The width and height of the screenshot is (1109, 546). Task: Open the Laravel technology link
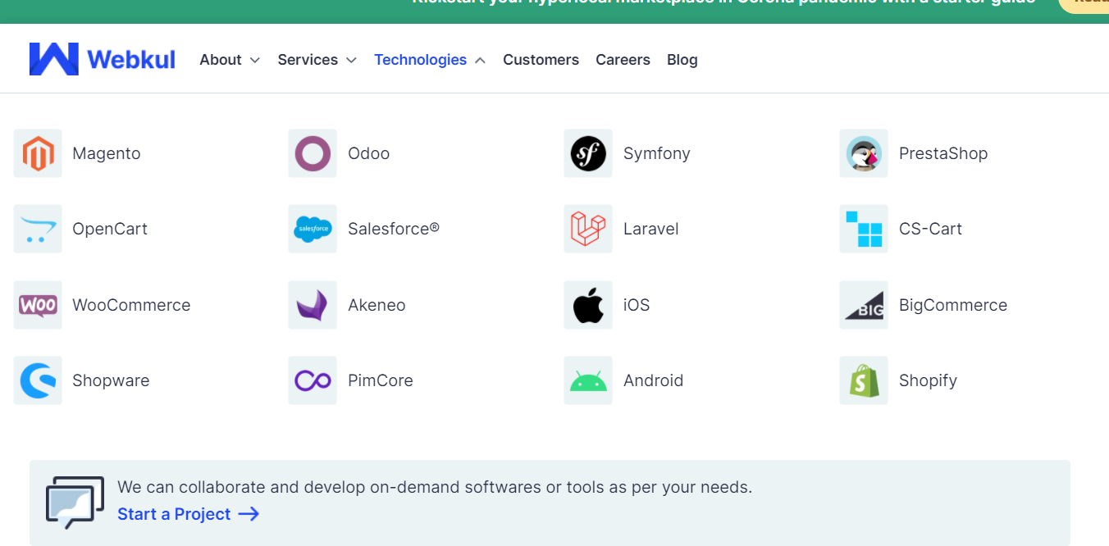[651, 229]
